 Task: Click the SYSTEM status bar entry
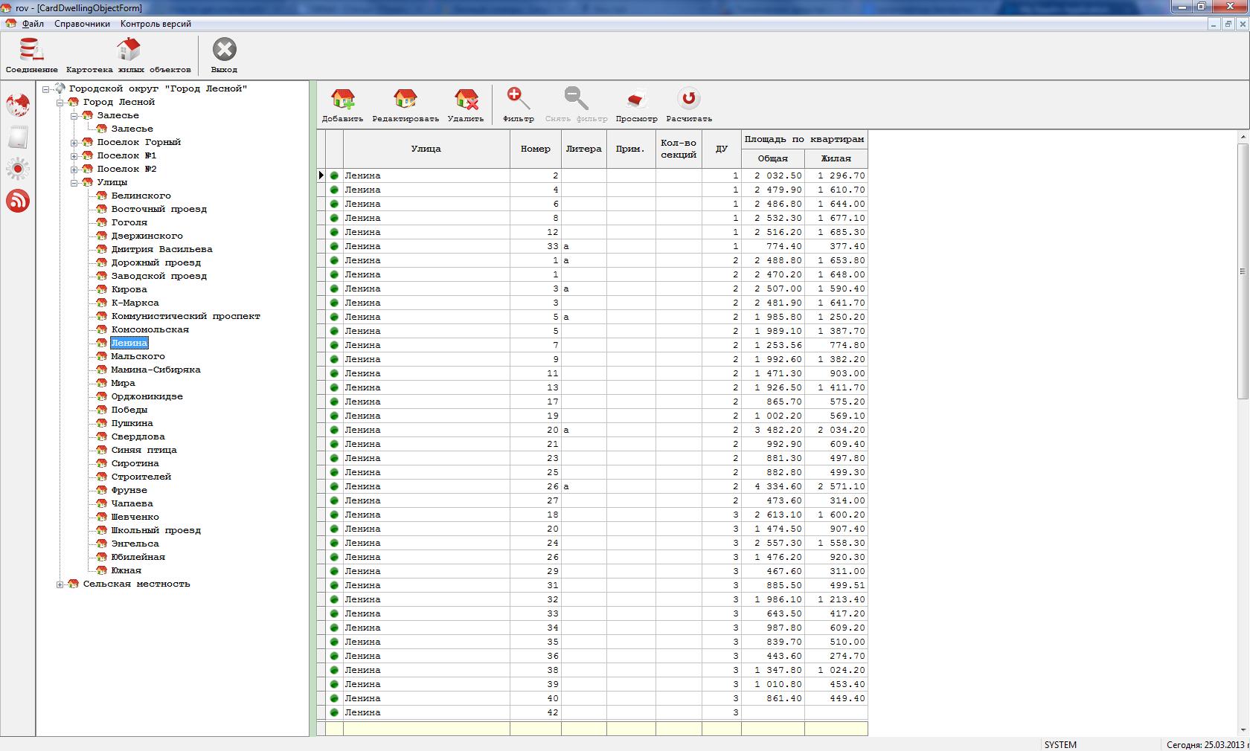pyautogui.click(x=1060, y=744)
